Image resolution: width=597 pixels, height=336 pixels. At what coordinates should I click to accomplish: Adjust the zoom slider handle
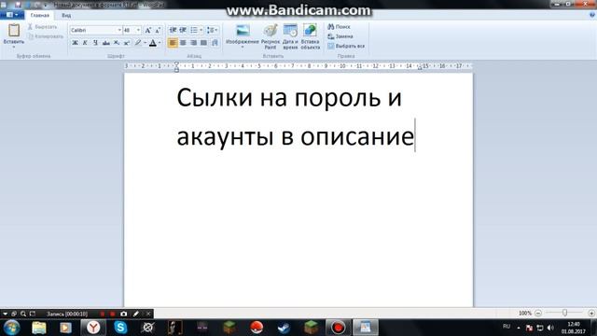coord(565,313)
